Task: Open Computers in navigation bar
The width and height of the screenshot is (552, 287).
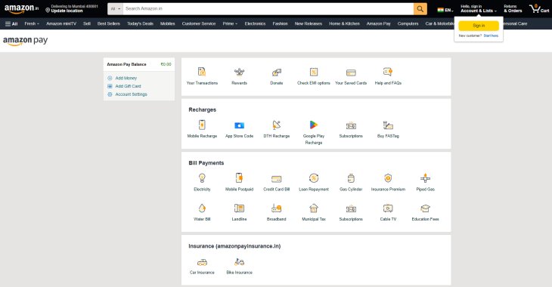Action: pyautogui.click(x=408, y=23)
